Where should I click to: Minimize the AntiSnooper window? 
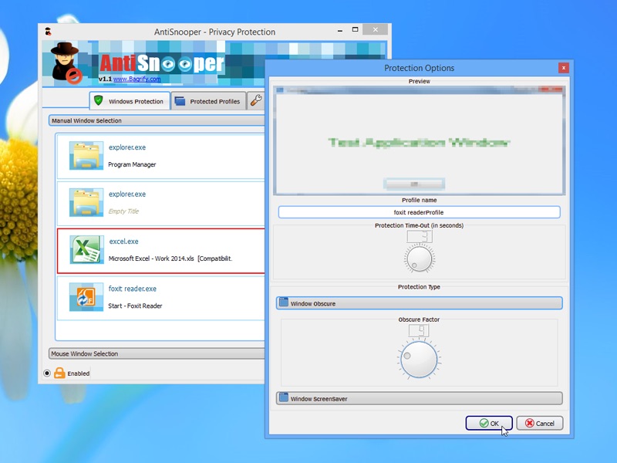click(340, 30)
